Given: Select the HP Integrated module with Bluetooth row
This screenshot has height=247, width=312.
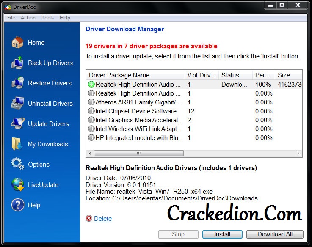Looking at the screenshot, I should [x=194, y=137].
